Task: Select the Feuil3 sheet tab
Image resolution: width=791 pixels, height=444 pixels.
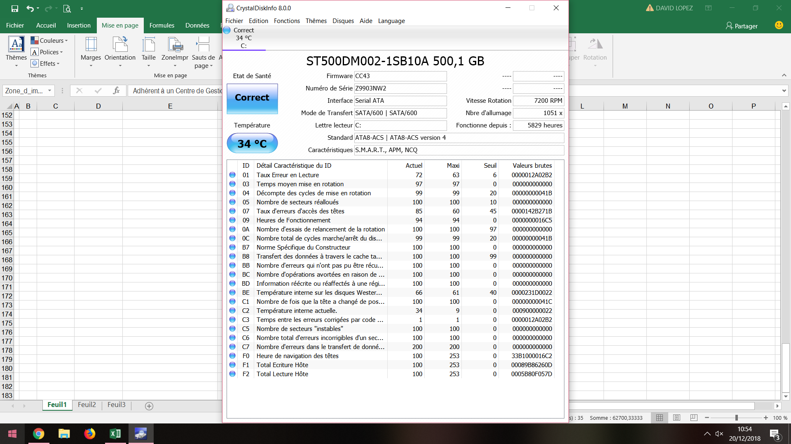Action: pyautogui.click(x=117, y=405)
